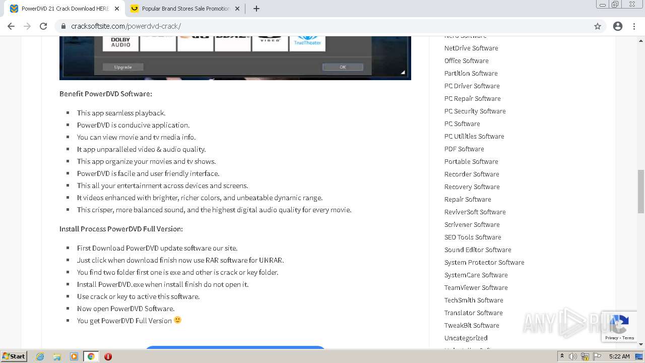Click the smiley emoji after Full Version
This screenshot has height=363, width=645.
(177, 320)
